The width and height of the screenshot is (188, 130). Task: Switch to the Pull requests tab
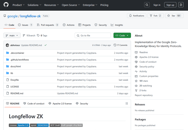(x=48, y=25)
